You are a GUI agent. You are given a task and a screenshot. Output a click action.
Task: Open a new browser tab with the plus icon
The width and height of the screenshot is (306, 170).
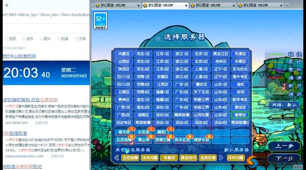[7, 5]
